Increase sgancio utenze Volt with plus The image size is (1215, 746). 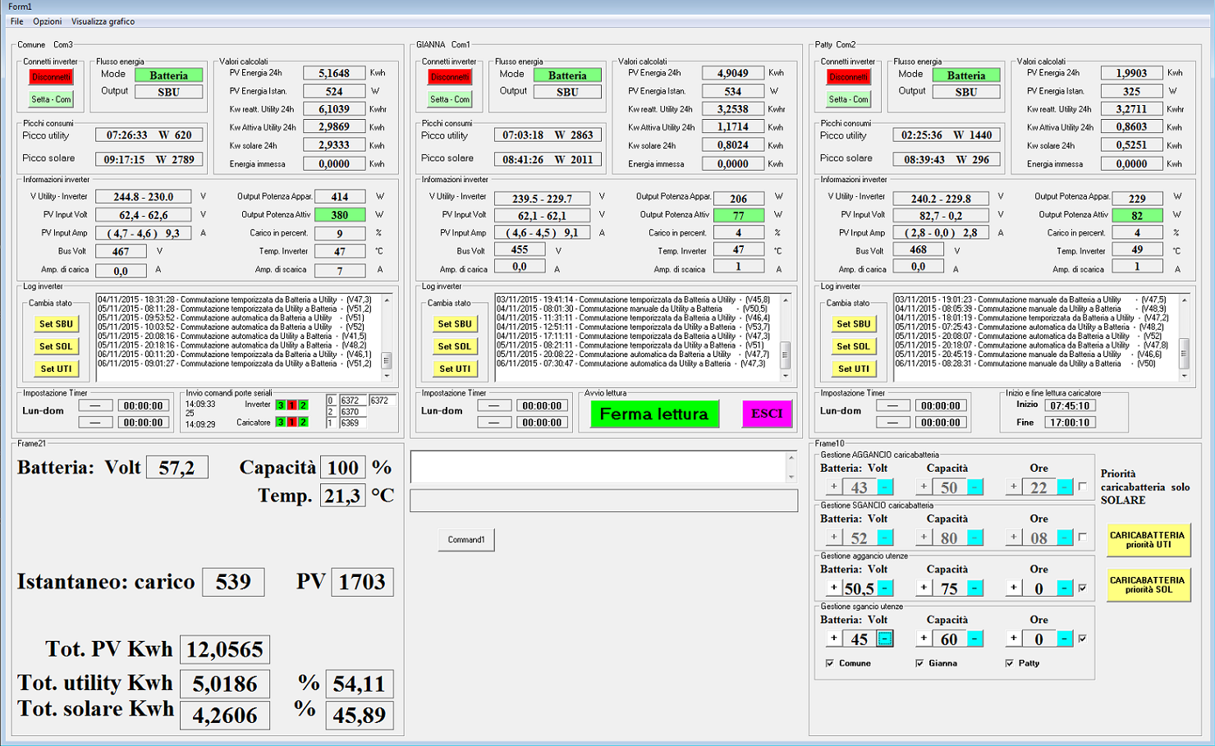(834, 638)
